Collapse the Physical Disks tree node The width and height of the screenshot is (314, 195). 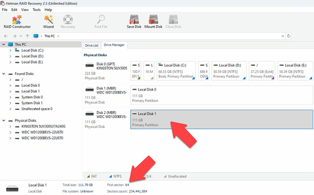(4, 121)
